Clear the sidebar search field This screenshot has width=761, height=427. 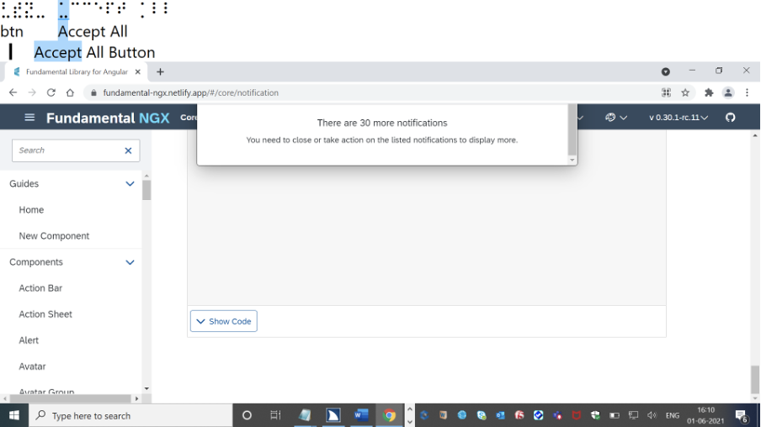coord(128,150)
